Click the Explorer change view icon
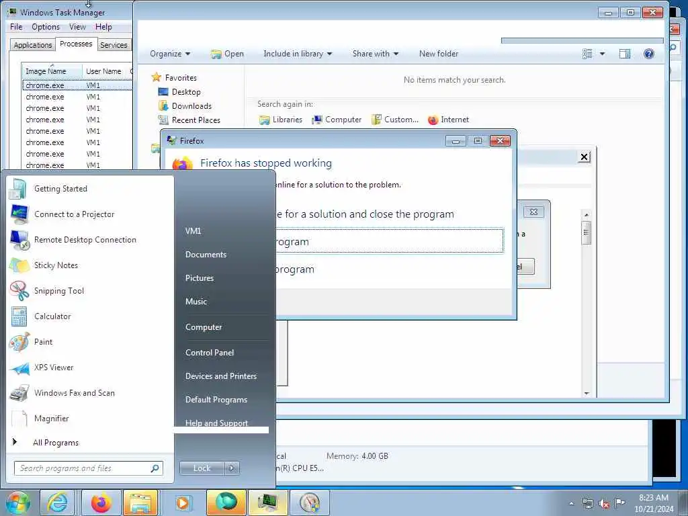The height and width of the screenshot is (516, 688). [587, 54]
